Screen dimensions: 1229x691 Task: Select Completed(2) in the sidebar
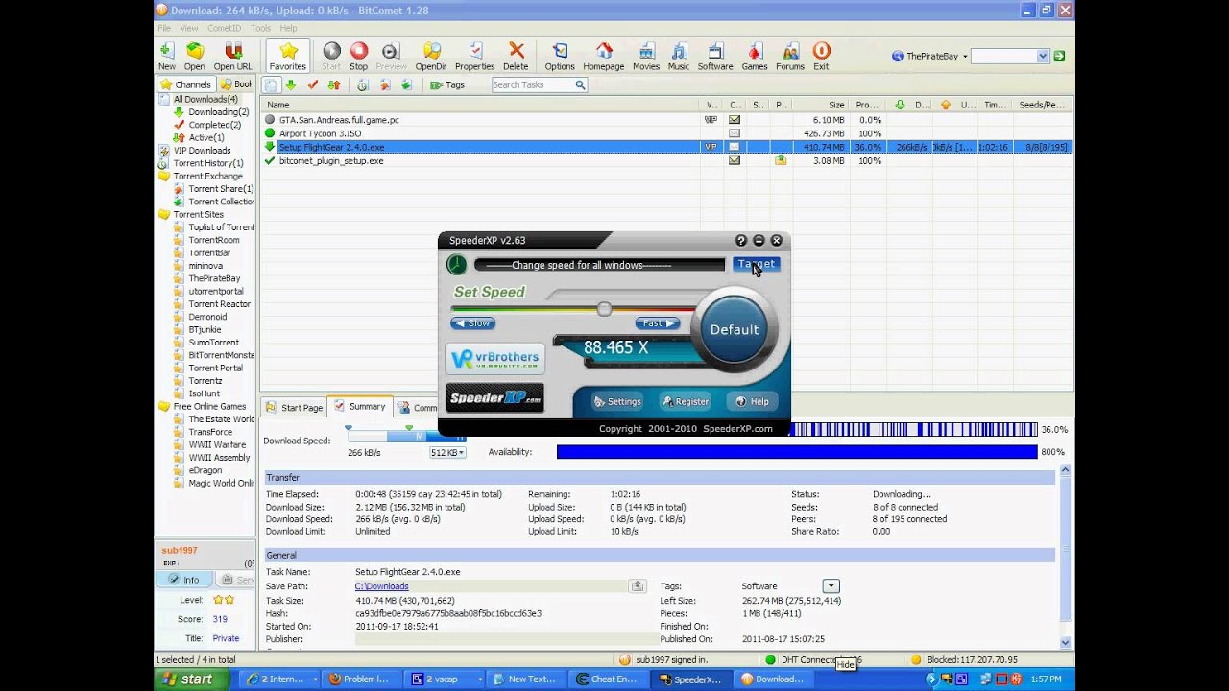214,125
